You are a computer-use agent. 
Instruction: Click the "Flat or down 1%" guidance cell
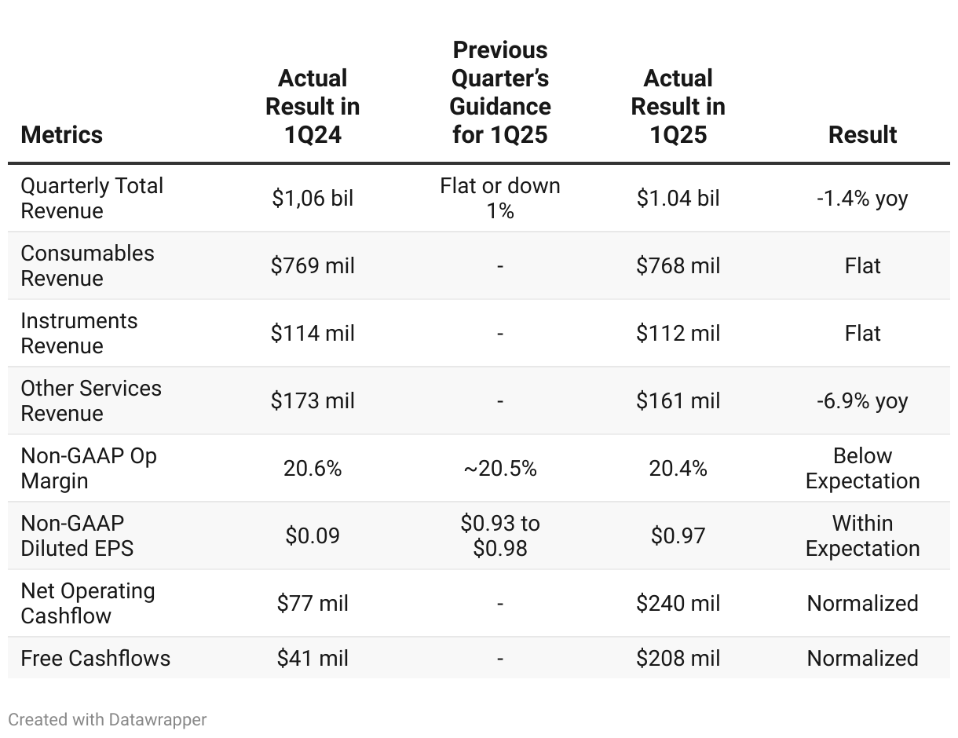pos(500,198)
